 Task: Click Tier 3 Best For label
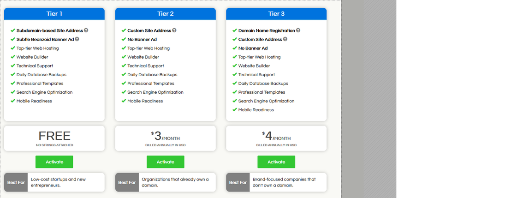click(238, 182)
